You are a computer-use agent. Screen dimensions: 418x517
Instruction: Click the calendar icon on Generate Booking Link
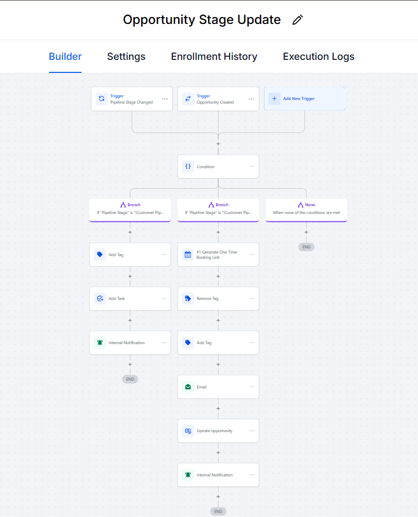(x=188, y=255)
